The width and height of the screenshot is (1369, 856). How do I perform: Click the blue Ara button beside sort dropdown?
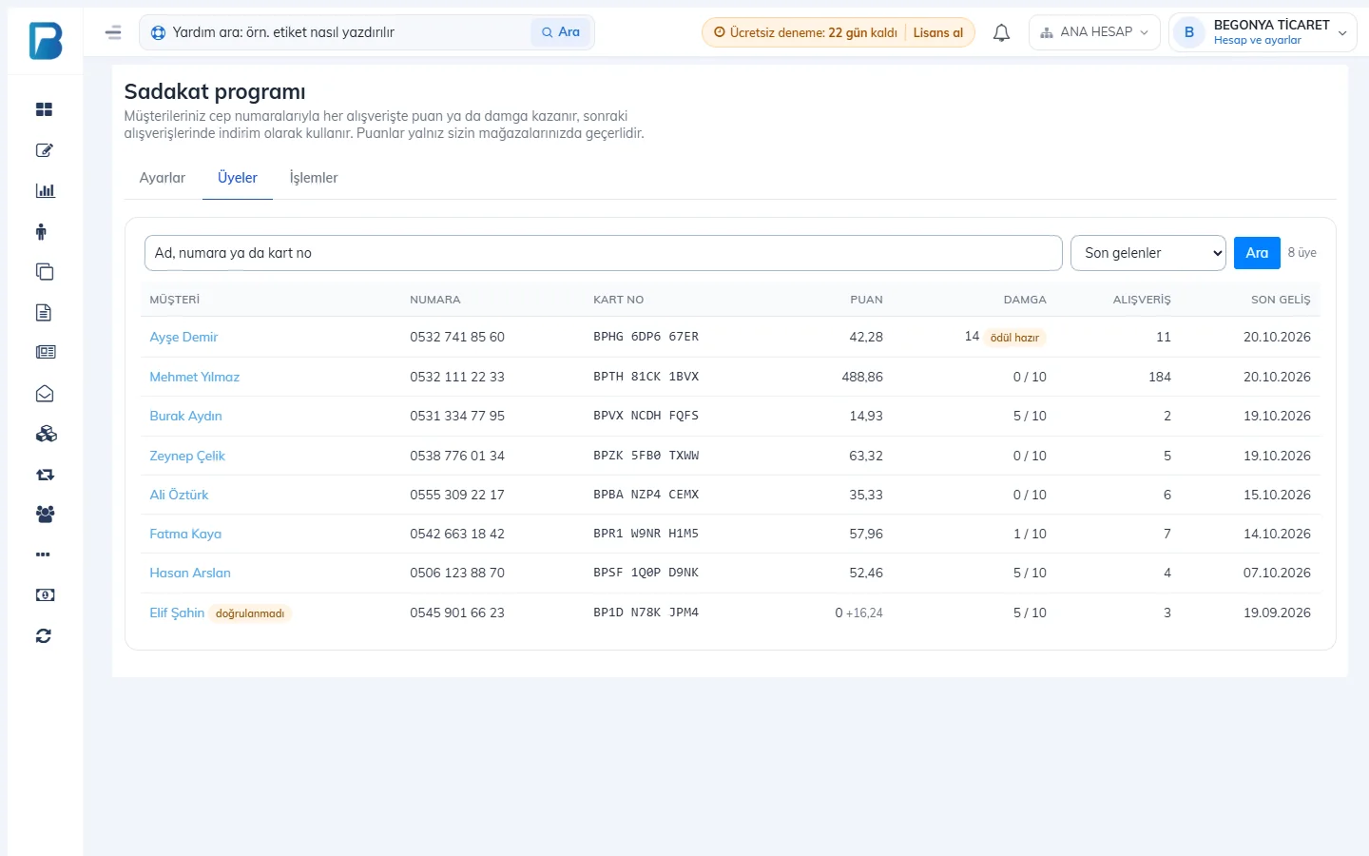pyautogui.click(x=1257, y=253)
